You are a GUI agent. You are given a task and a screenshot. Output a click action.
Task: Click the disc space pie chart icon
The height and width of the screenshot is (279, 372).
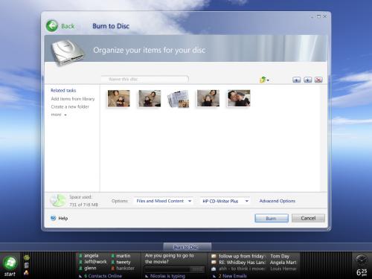tap(57, 200)
